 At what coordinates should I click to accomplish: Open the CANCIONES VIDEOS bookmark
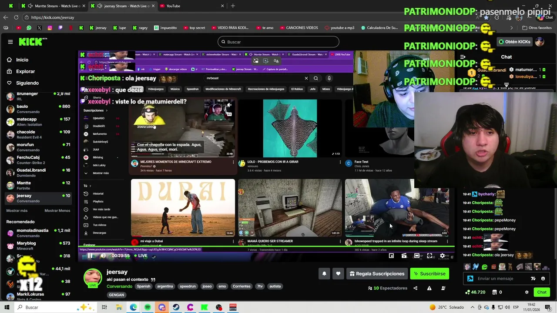pyautogui.click(x=299, y=28)
